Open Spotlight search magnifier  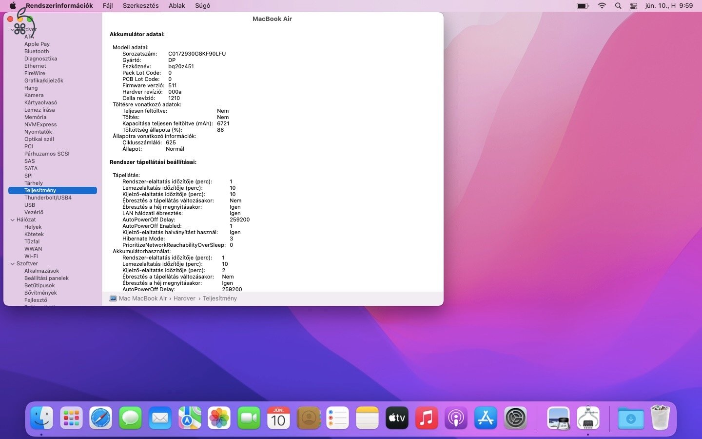click(x=618, y=6)
